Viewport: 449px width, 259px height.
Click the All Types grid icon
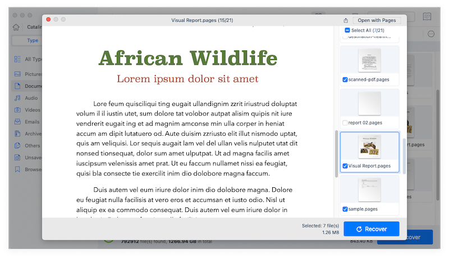[x=18, y=59]
